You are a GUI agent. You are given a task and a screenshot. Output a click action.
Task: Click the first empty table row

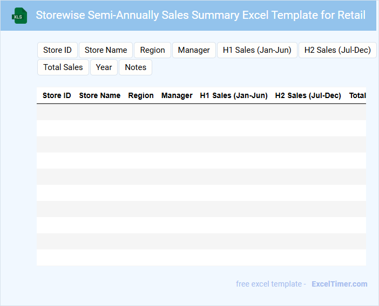click(x=201, y=112)
